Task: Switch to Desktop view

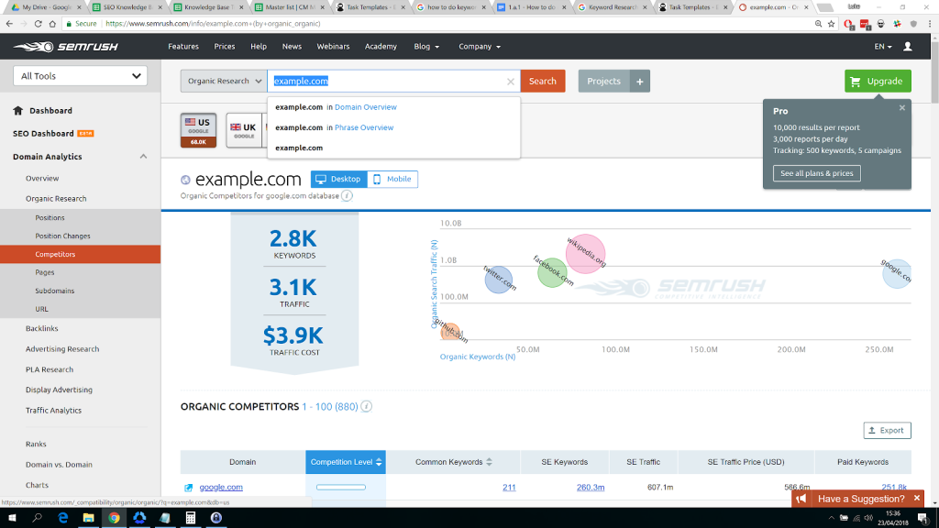Action: (x=339, y=179)
